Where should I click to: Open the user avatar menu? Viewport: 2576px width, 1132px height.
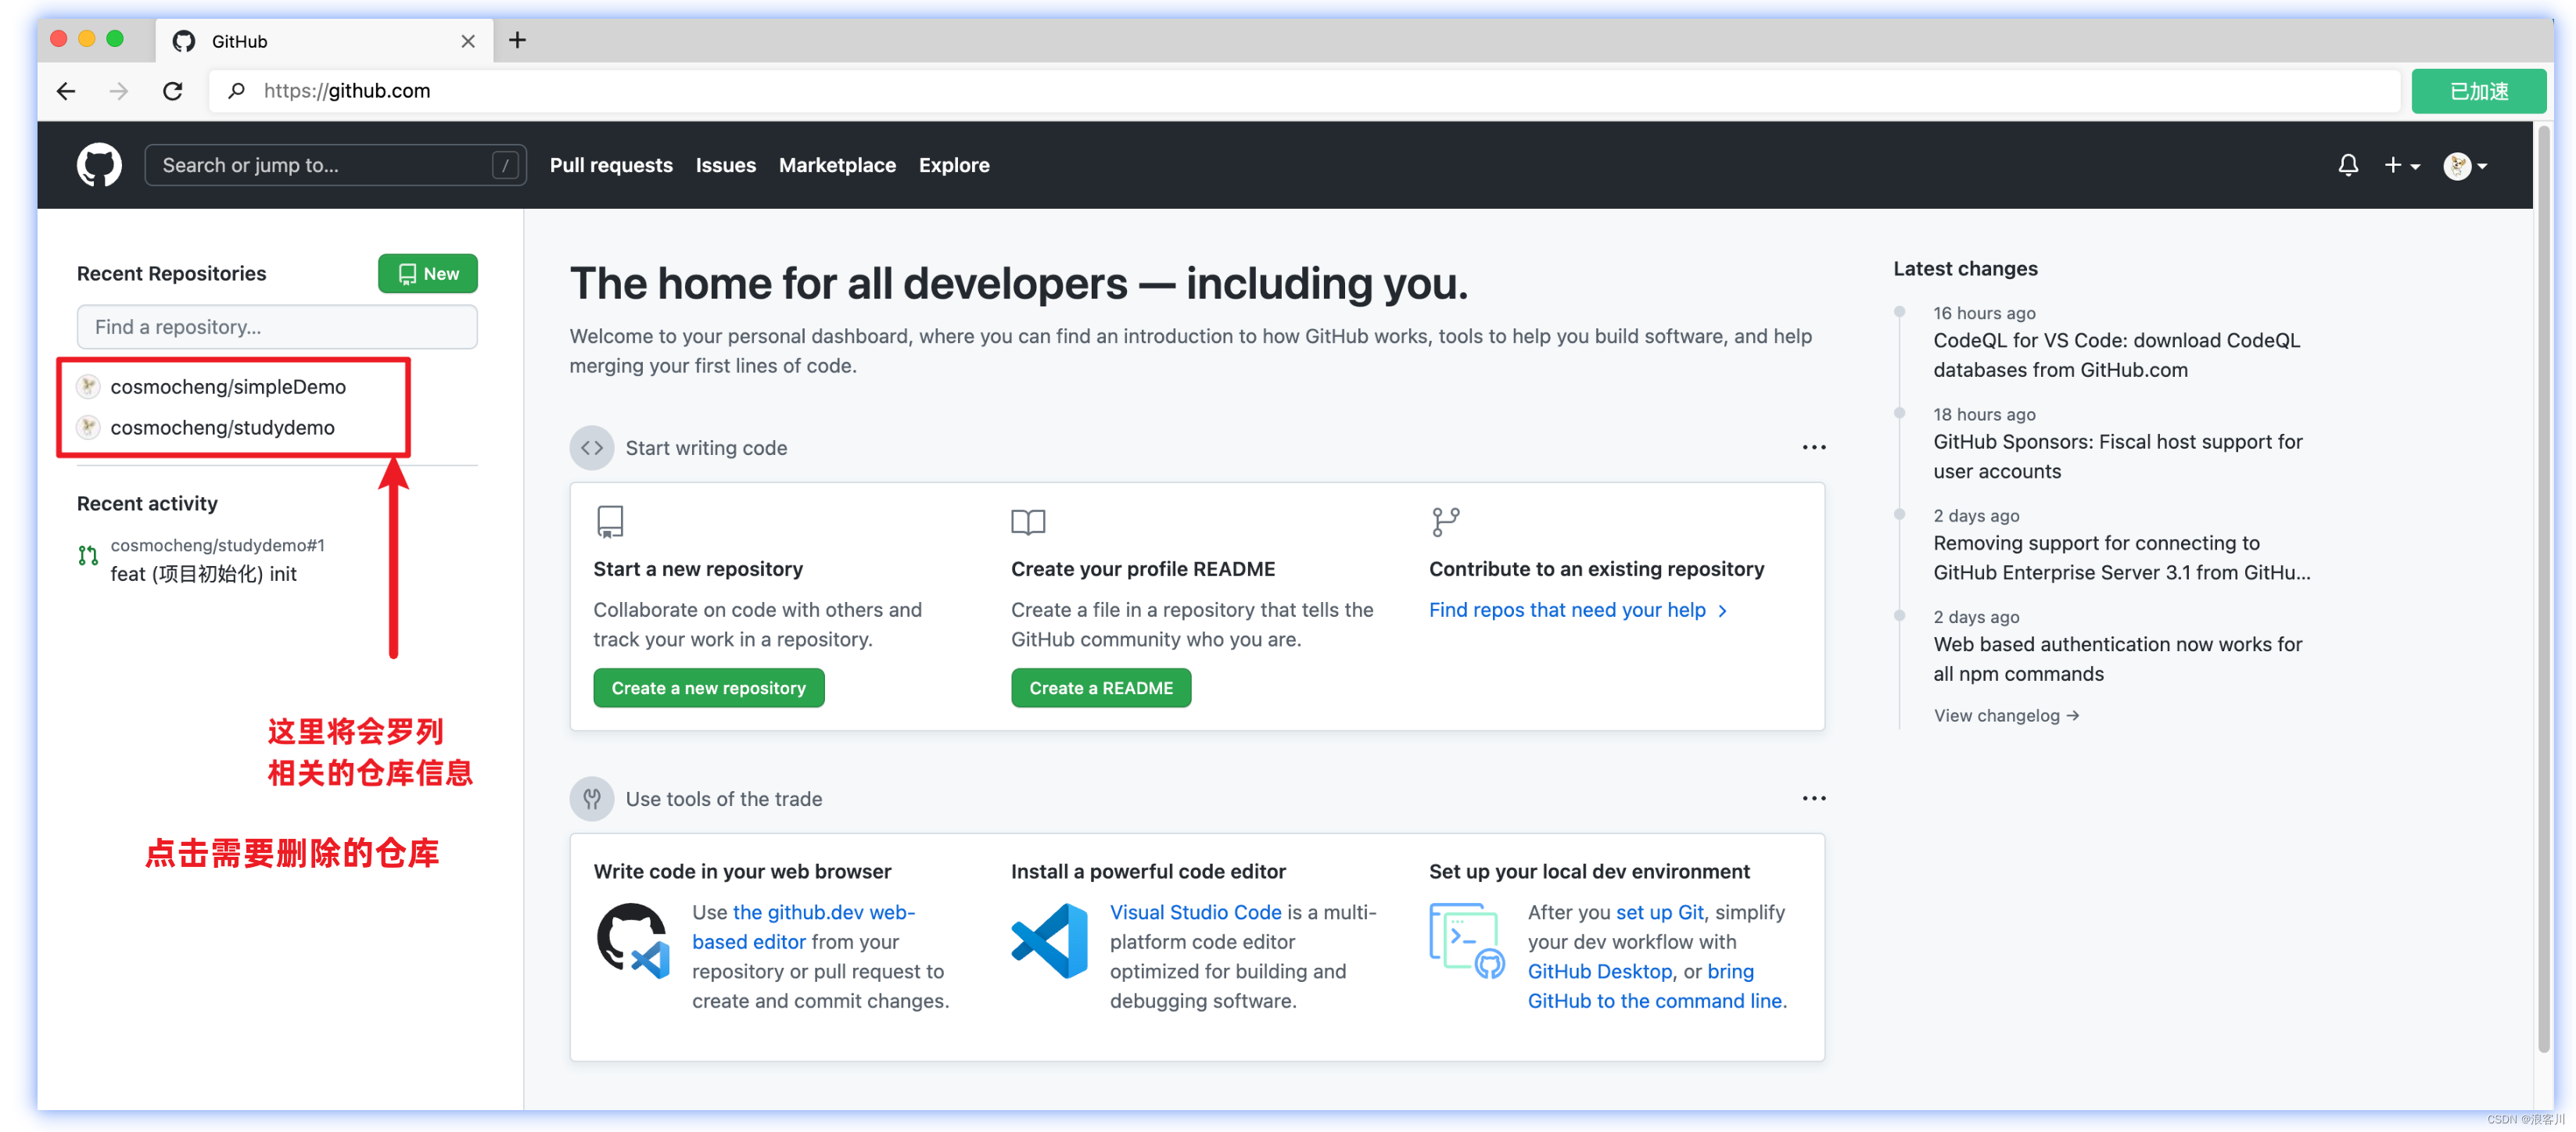2464,166
